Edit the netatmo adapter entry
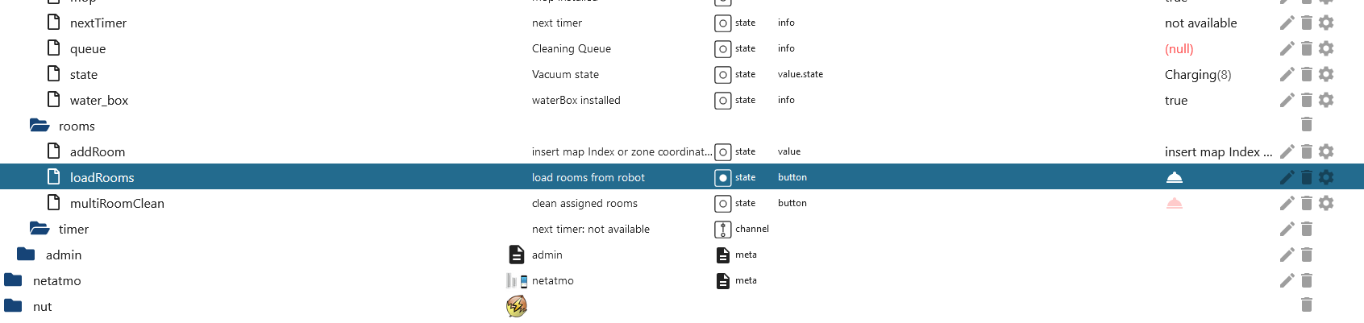This screenshot has height=323, width=1364. [x=1287, y=281]
